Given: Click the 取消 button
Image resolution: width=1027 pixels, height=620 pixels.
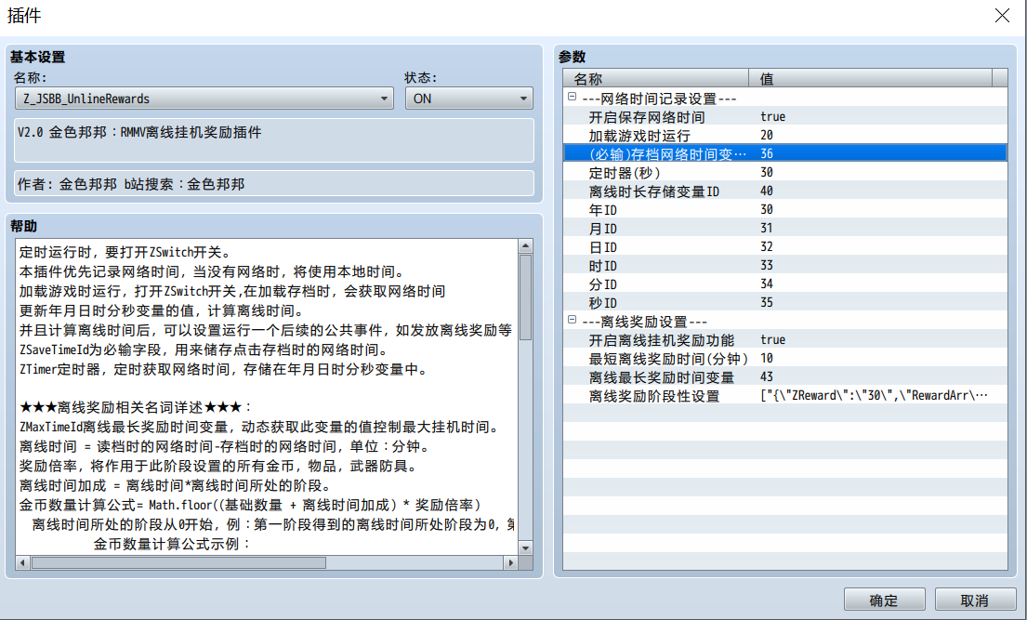Looking at the screenshot, I should pyautogui.click(x=975, y=600).
